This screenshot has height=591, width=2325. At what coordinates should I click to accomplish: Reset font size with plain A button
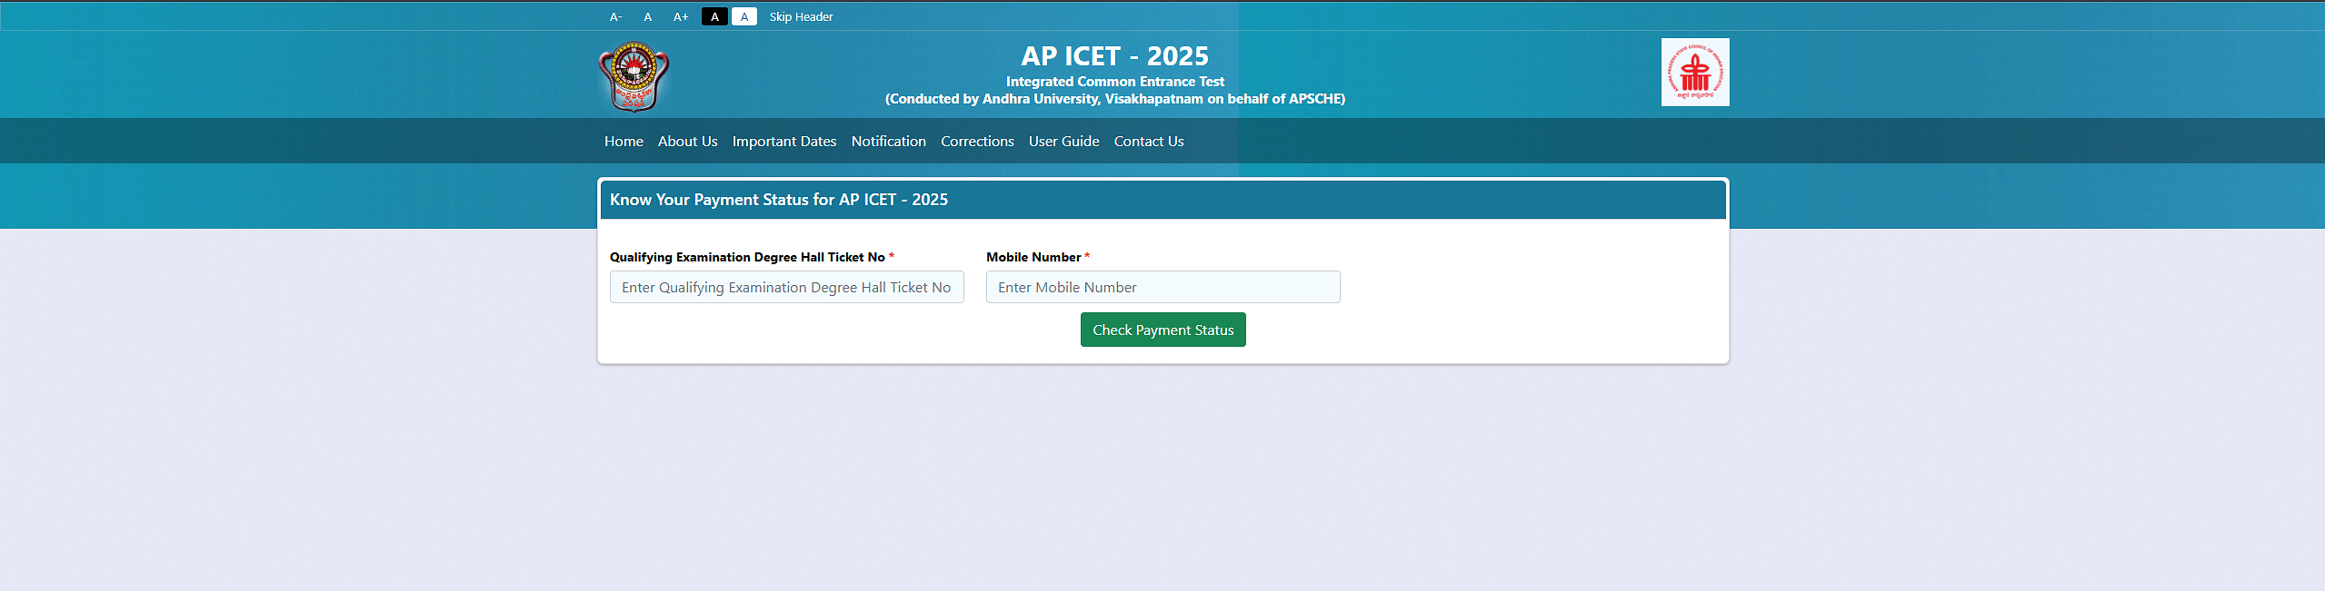[648, 16]
